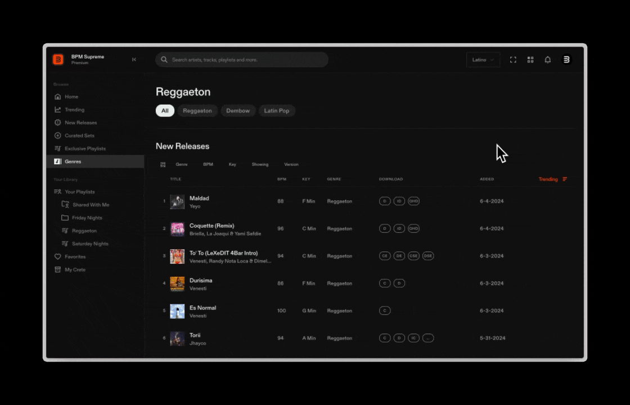630x405 pixels.
Task: Click the New Releases sidebar icon
Action: (x=57, y=123)
